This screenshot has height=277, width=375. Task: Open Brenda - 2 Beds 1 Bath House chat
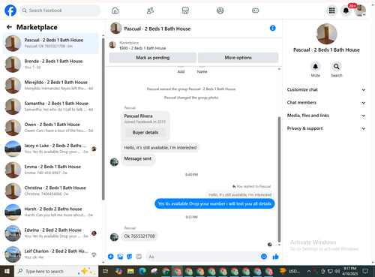[50, 64]
